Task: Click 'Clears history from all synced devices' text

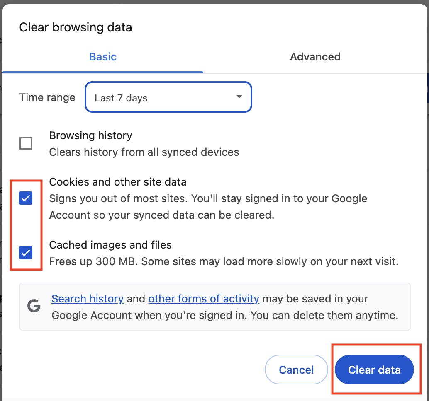Action: 144,152
